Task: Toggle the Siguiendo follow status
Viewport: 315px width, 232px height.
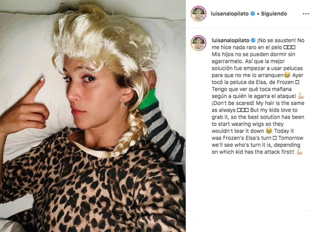Action: pos(274,14)
